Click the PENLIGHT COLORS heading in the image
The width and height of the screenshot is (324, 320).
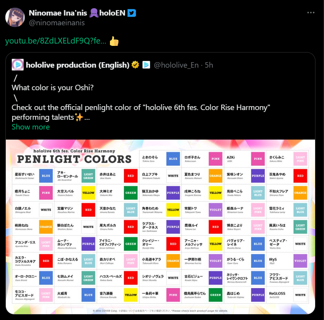[x=74, y=159]
